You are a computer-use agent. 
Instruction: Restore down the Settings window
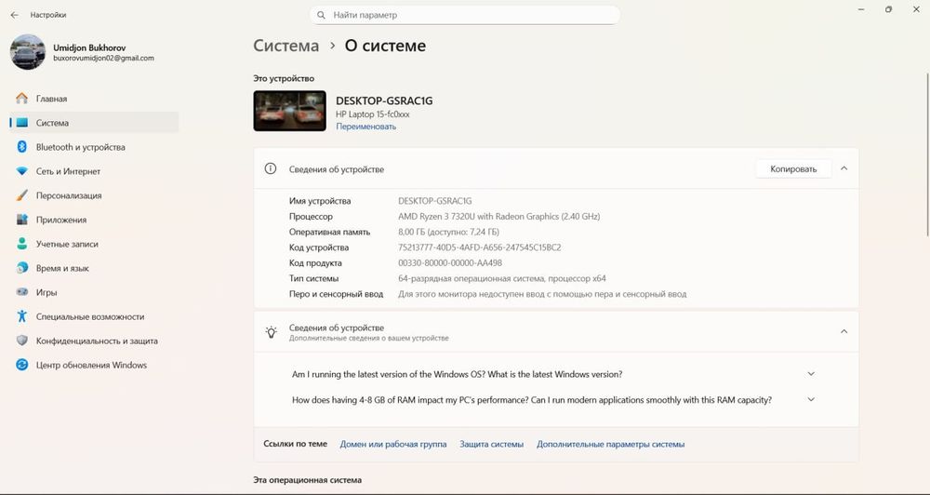click(888, 9)
